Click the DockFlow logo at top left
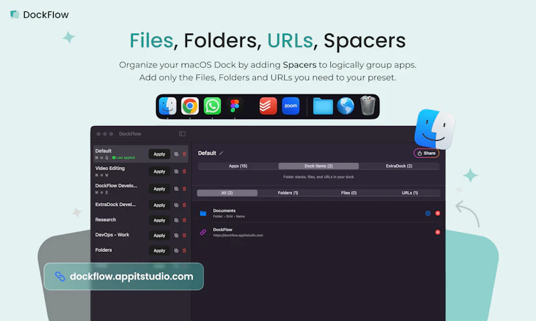The image size is (536, 321). click(x=40, y=15)
